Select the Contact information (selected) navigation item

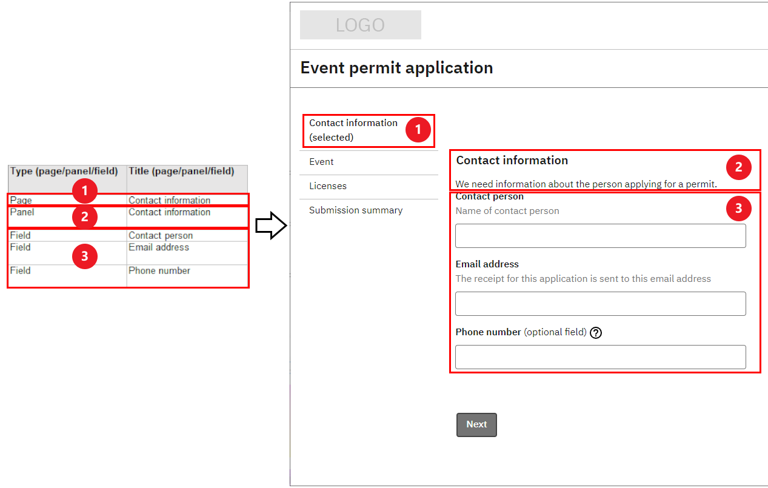[353, 130]
